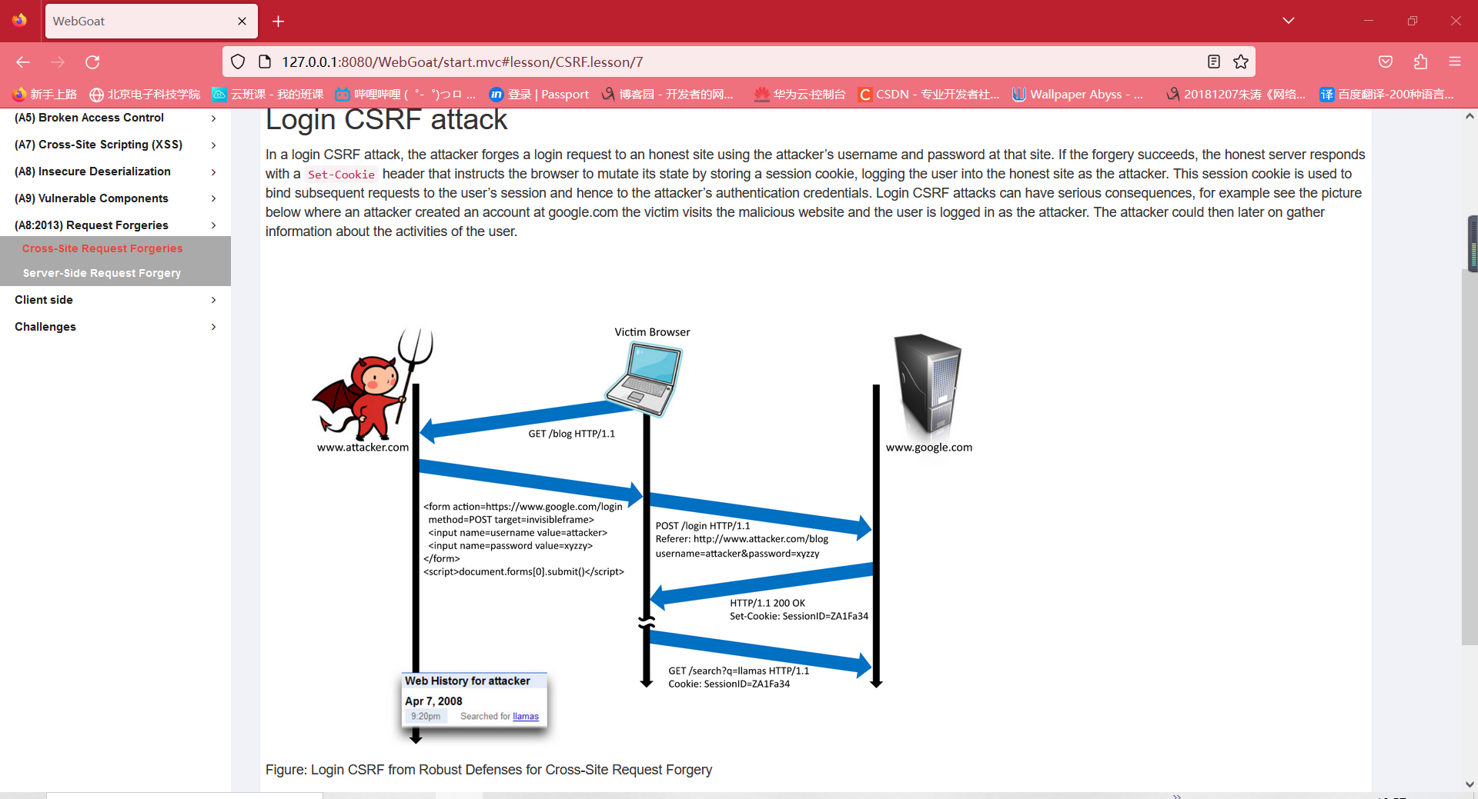Open the 新手上路 bookmark
Image resolution: width=1478 pixels, height=799 pixels.
point(45,95)
